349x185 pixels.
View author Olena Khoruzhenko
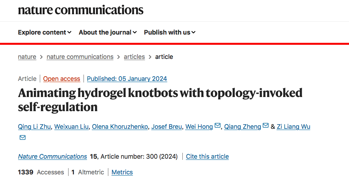coord(120,126)
